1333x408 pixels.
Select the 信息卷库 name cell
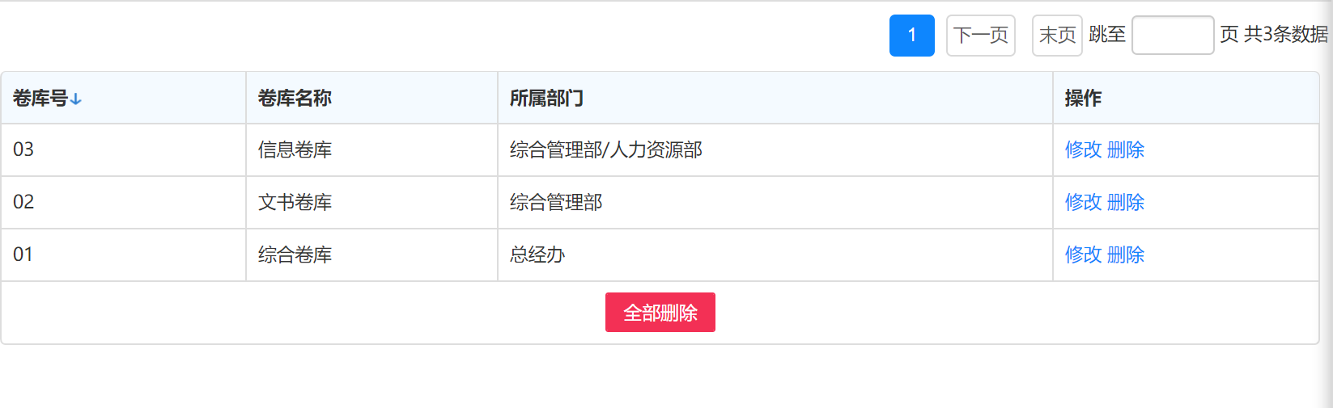(x=371, y=149)
